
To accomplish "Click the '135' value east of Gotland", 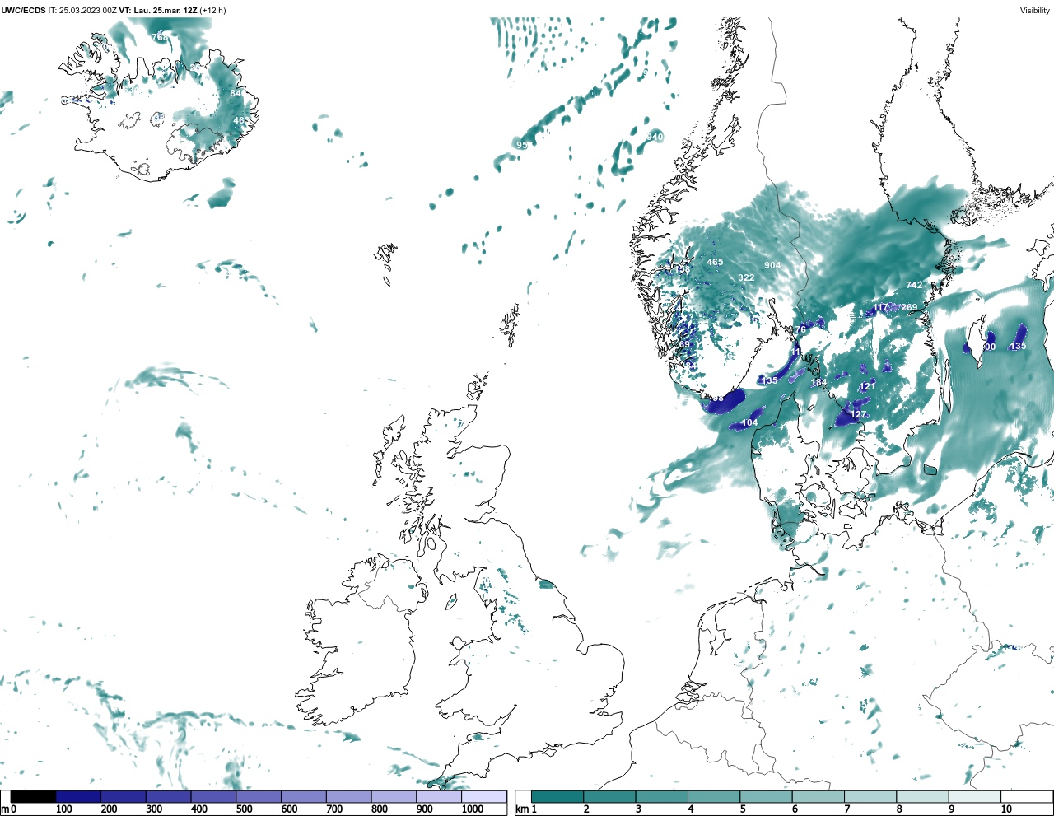I will [1019, 347].
